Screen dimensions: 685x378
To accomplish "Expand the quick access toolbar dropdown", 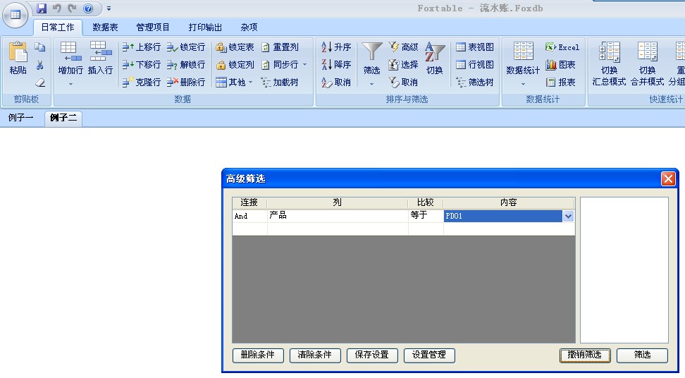I will pyautogui.click(x=109, y=8).
